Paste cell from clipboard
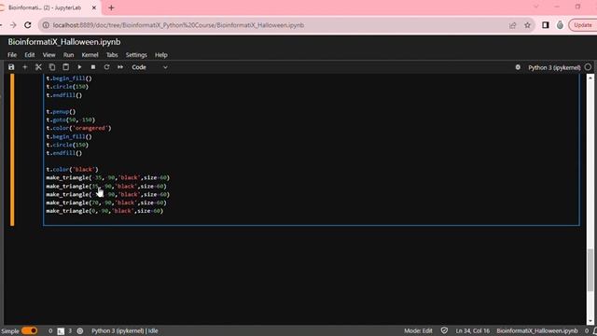The height and width of the screenshot is (336, 597). pyautogui.click(x=66, y=67)
